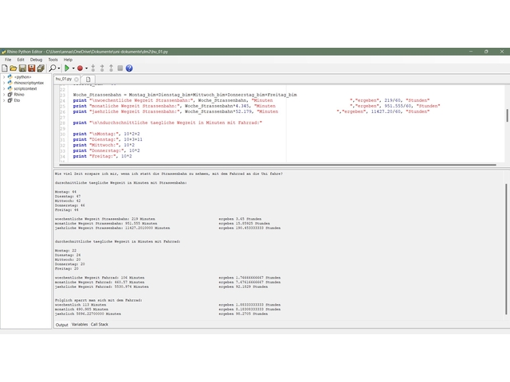Minimize the Rhino Python Editor window
Image resolution: width=510 pixels, height=382 pixels.
(471, 51)
